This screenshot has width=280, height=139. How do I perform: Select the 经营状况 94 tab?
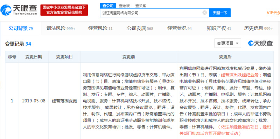click(x=180, y=29)
